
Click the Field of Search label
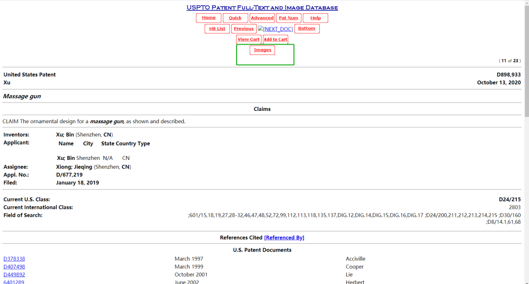[23, 215]
